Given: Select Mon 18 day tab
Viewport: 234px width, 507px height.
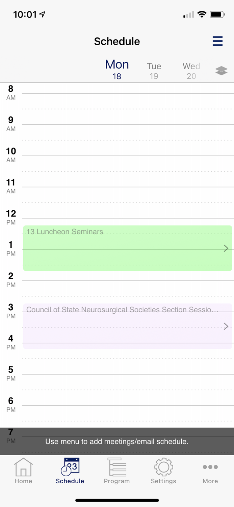Looking at the screenshot, I should tap(117, 69).
